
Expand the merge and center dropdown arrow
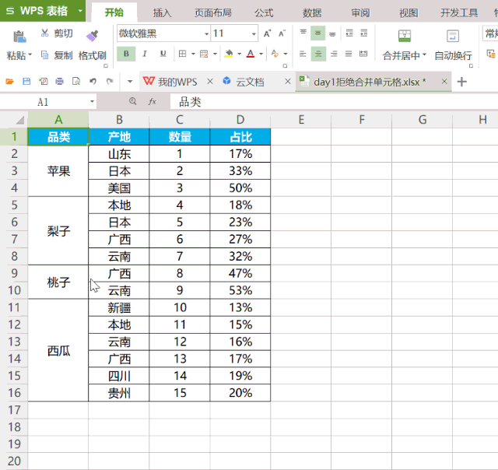click(424, 54)
